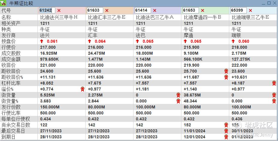Screen dimensions: 278x141
Task: Click strike price value 218.000
Action: point(239,47)
